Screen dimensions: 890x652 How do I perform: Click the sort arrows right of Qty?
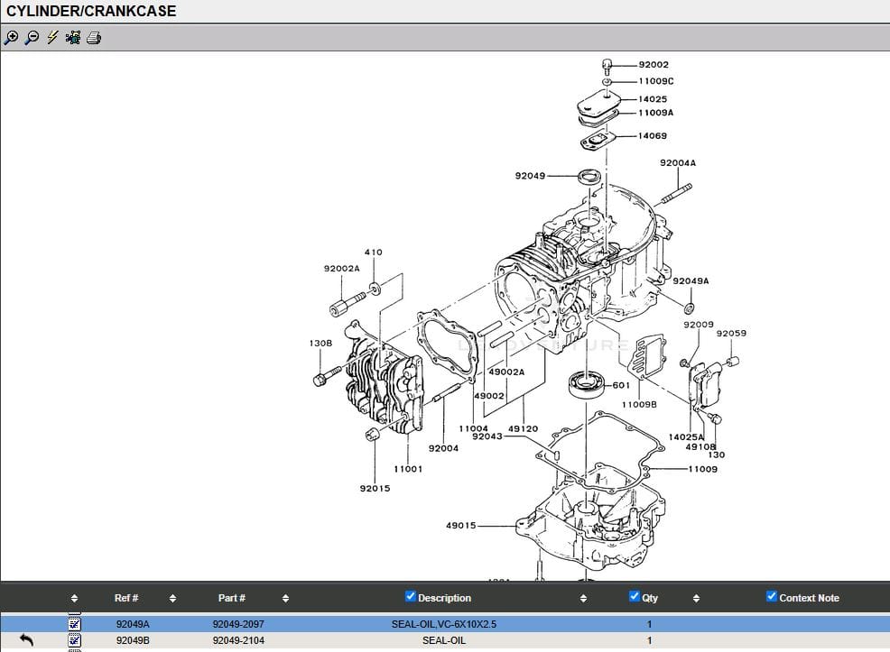click(696, 598)
